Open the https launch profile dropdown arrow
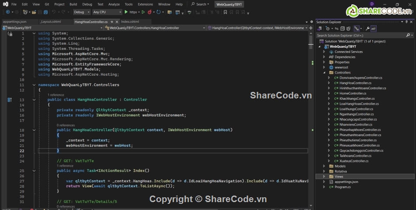 (x=139, y=12)
